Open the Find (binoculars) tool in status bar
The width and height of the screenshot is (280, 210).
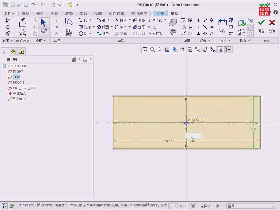click(x=193, y=206)
